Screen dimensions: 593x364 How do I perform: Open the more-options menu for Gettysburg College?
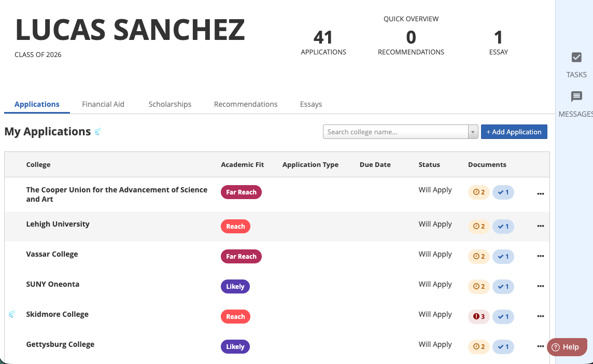click(x=541, y=346)
